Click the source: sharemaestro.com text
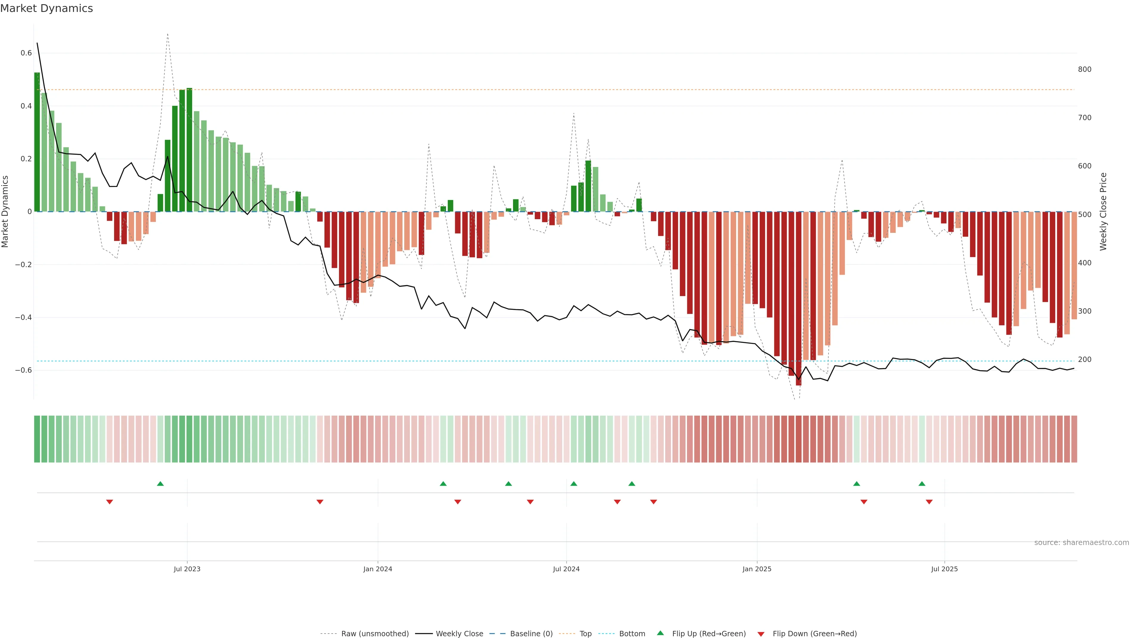This screenshot has width=1144, height=644. click(1081, 543)
